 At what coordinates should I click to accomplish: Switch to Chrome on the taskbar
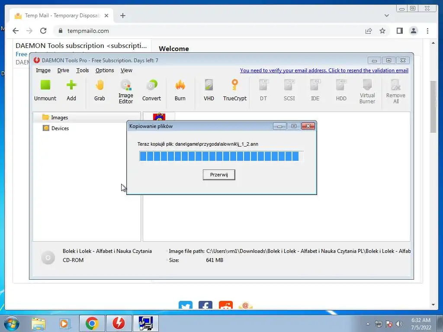92,323
